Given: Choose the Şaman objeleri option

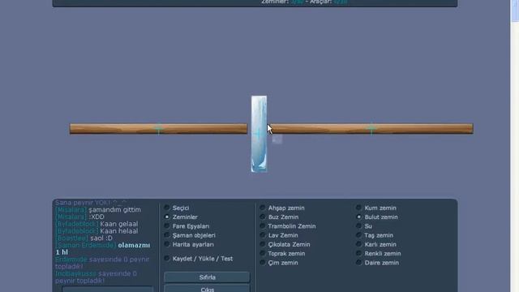Looking at the screenshot, I should pyautogui.click(x=167, y=235).
